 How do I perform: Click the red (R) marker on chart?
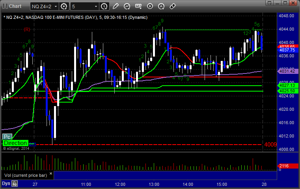tap(27, 29)
